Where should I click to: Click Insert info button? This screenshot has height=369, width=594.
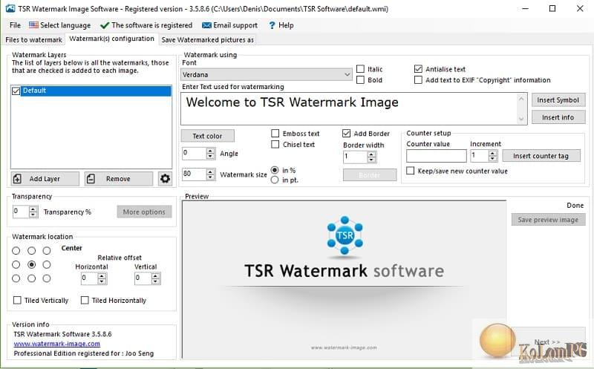(558, 117)
